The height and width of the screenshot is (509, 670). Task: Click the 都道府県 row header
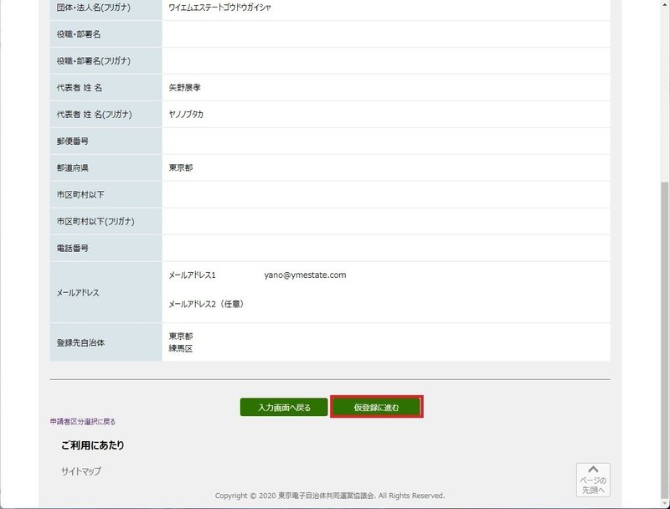[106, 167]
